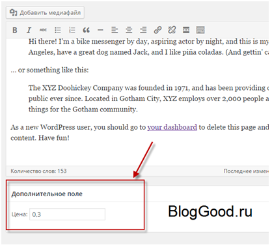Apply strikethrough with the ABC icon
Viewport: 272px width, 247px height.
(43, 30)
